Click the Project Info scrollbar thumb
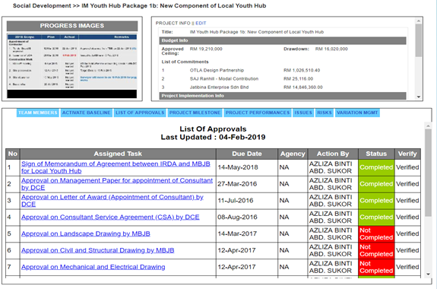The height and width of the screenshot is (289, 437). click(x=418, y=40)
